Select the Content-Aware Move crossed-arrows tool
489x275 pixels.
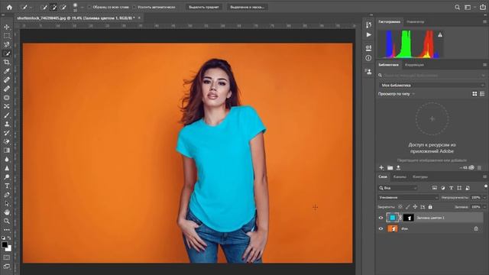7,106
